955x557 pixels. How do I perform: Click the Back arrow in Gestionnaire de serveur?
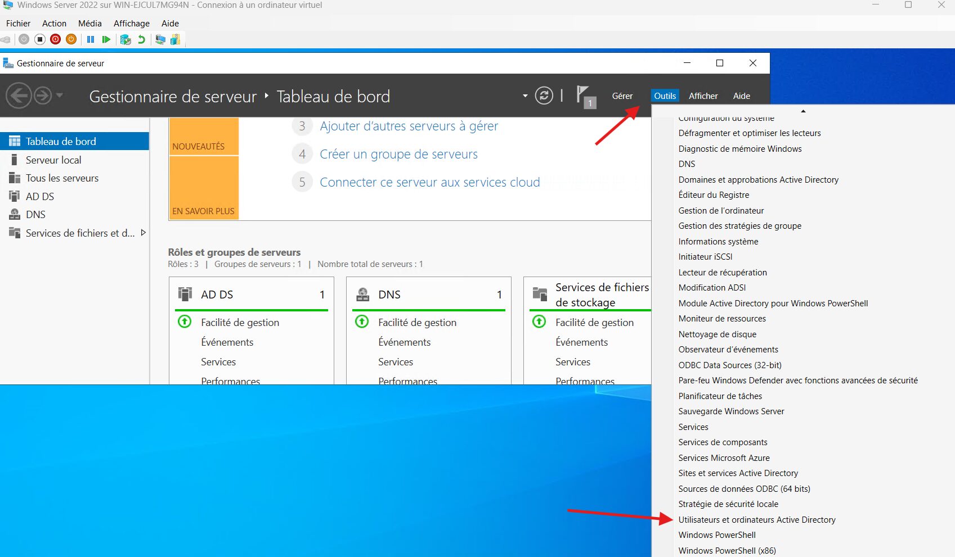point(19,96)
